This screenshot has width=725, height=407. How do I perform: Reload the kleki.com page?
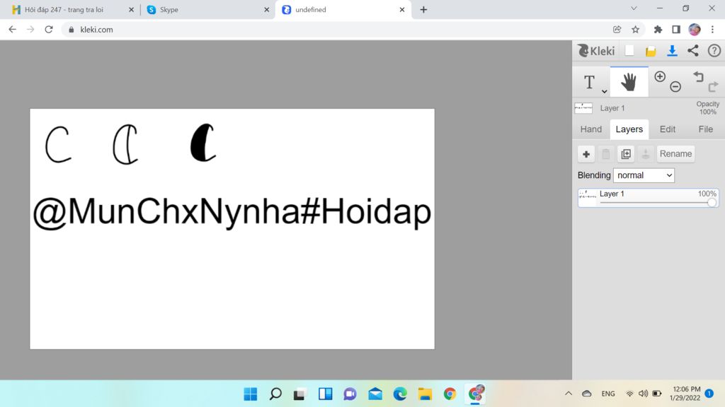pos(49,30)
